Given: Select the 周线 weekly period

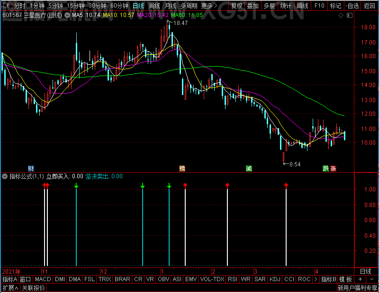Looking at the screenshot, I should click(154, 5).
